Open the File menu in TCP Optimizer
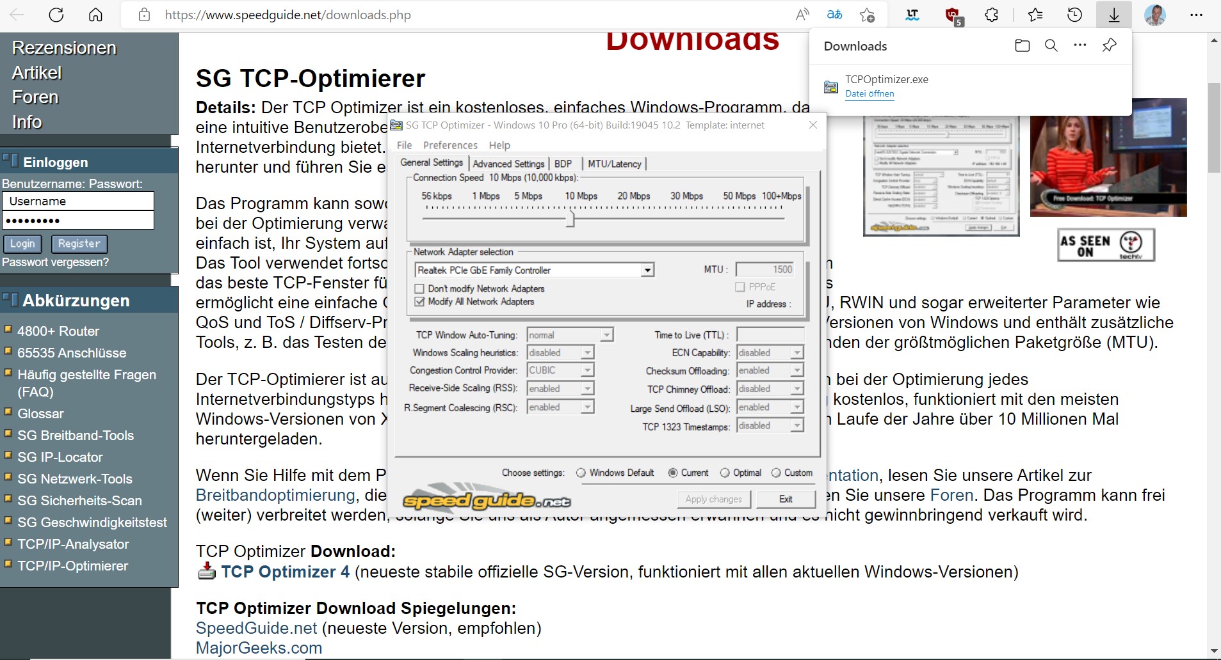1221x660 pixels. (405, 145)
